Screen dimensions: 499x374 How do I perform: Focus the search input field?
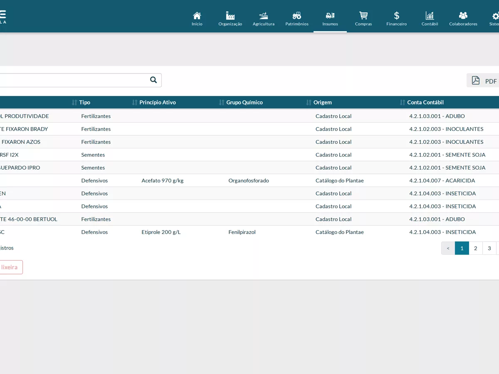(x=81, y=80)
